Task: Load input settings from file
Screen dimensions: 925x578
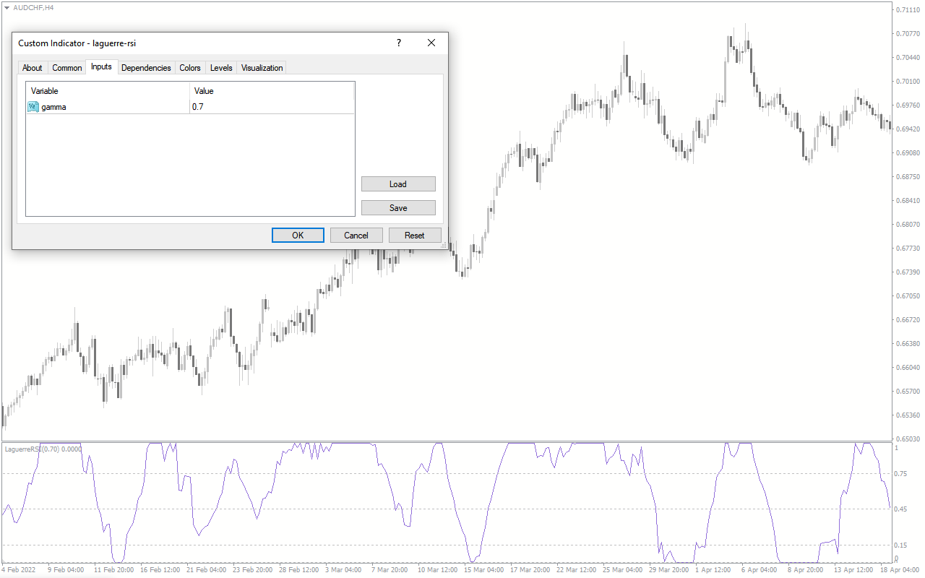Action: coord(398,184)
